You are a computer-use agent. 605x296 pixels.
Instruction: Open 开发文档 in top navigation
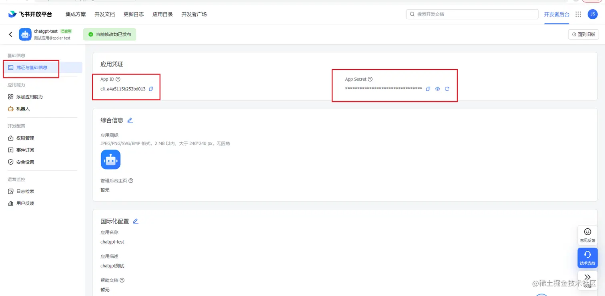104,14
